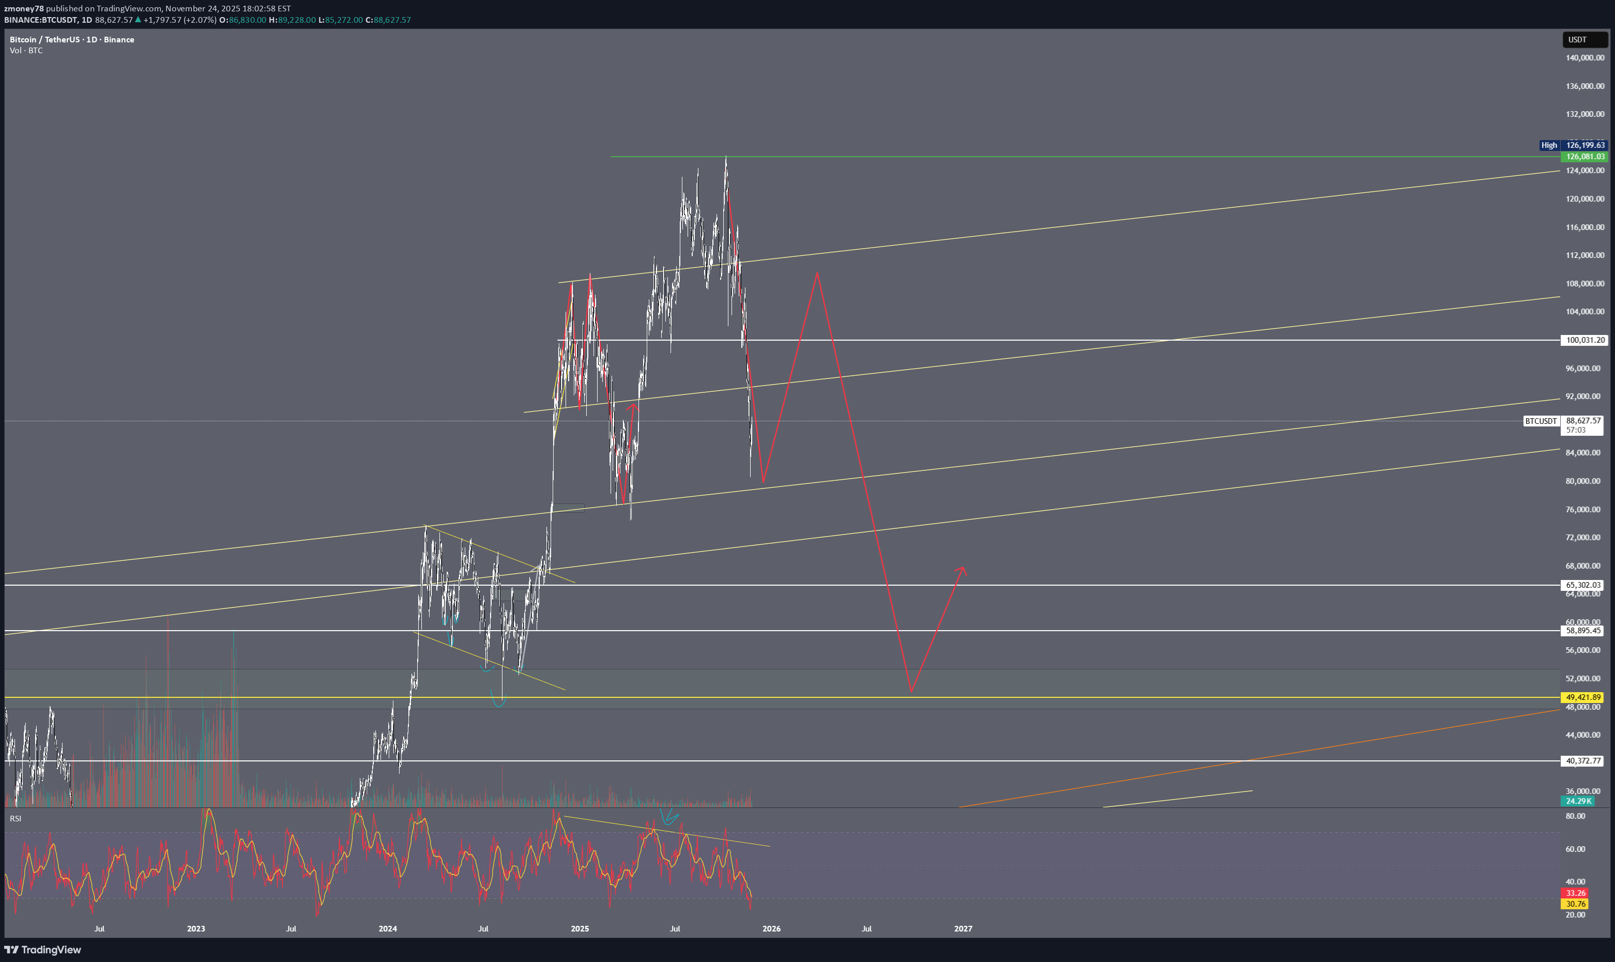1615x962 pixels.
Task: Click the white 100,031.20 horizontal level tag
Action: [1583, 340]
